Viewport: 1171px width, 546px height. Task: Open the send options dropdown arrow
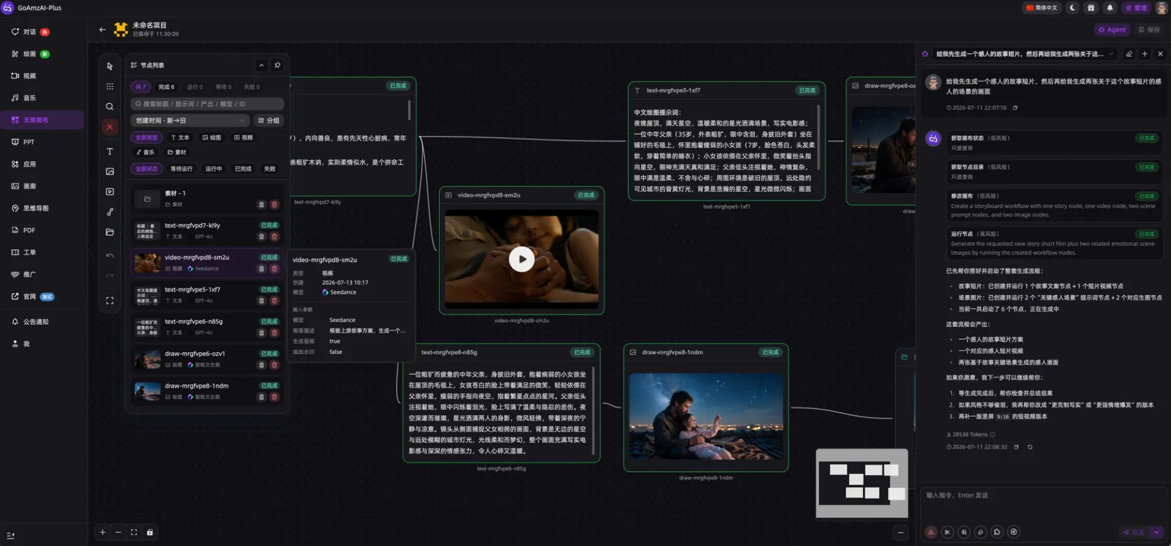point(1156,532)
